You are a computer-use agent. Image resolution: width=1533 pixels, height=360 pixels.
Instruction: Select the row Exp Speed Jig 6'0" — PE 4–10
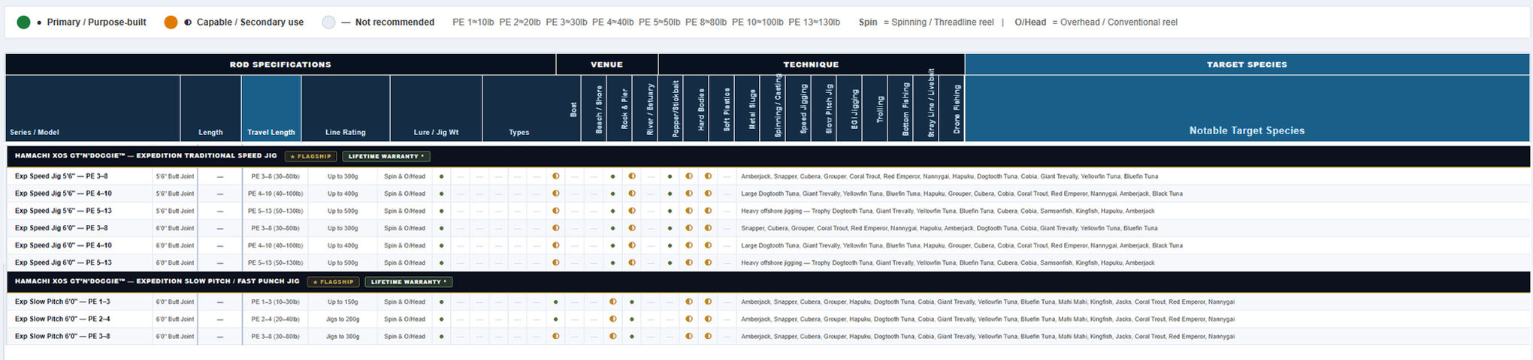pyautogui.click(x=768, y=245)
